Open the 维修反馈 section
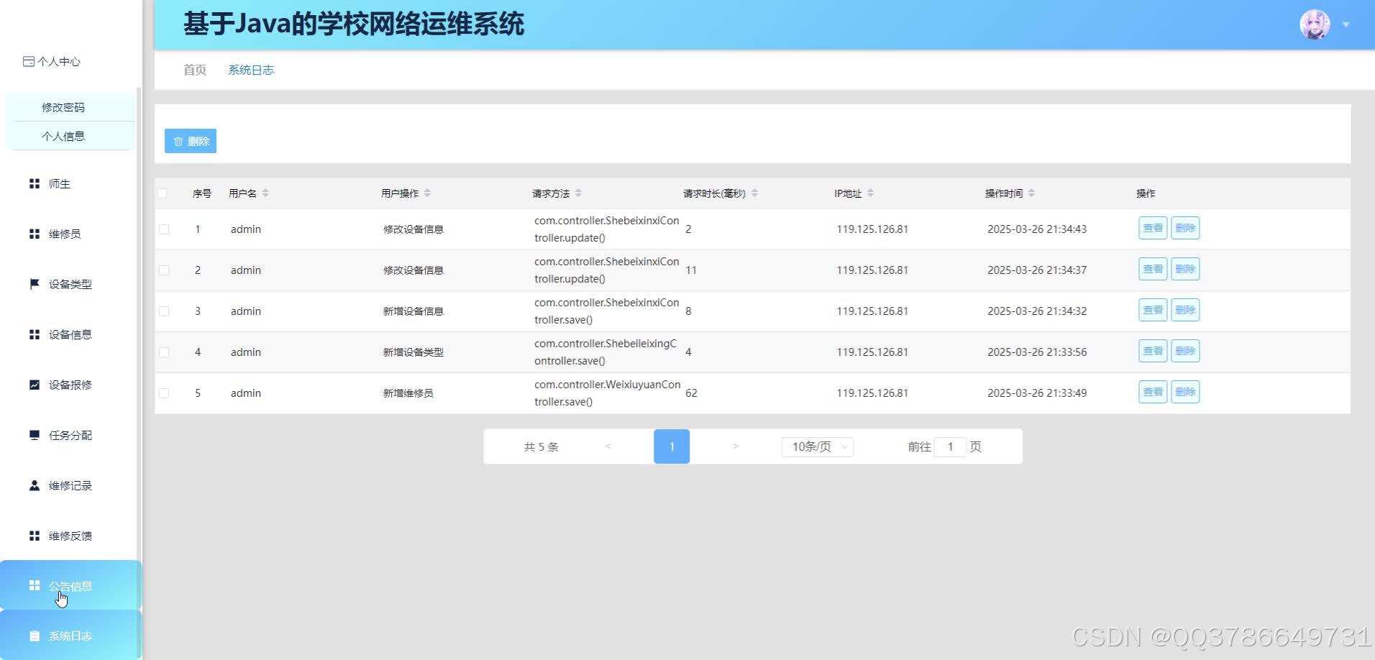Screen dimensions: 1375x660 tap(70, 536)
